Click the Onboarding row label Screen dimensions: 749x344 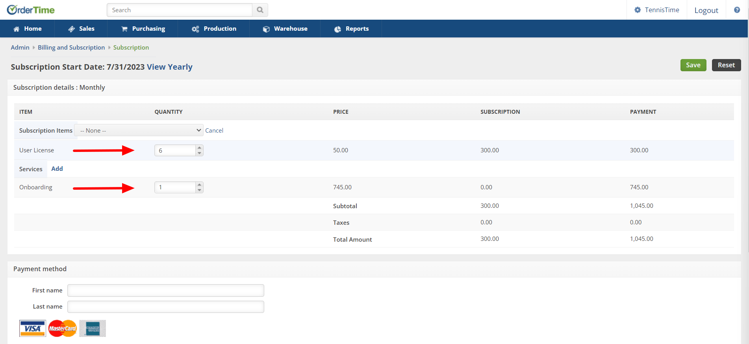click(x=36, y=187)
